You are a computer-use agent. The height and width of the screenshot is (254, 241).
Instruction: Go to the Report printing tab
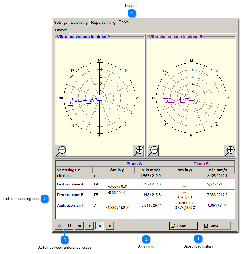tap(103, 22)
